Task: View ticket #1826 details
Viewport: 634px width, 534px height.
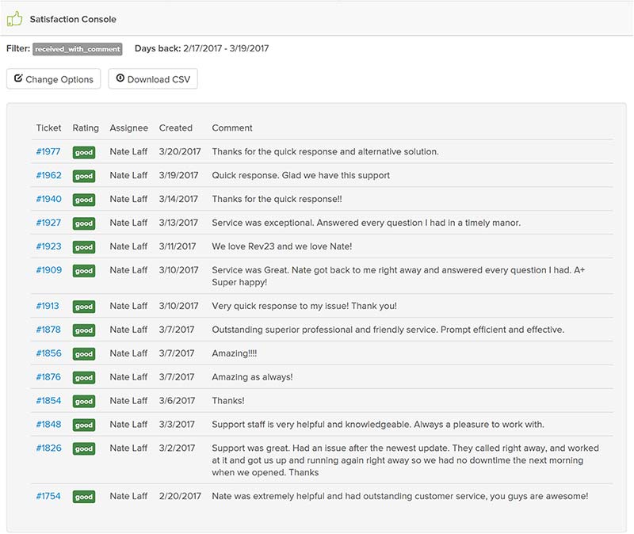Action: [48, 448]
